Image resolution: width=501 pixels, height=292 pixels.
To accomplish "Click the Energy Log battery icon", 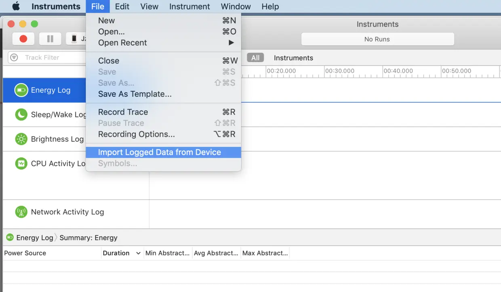I will (x=21, y=90).
